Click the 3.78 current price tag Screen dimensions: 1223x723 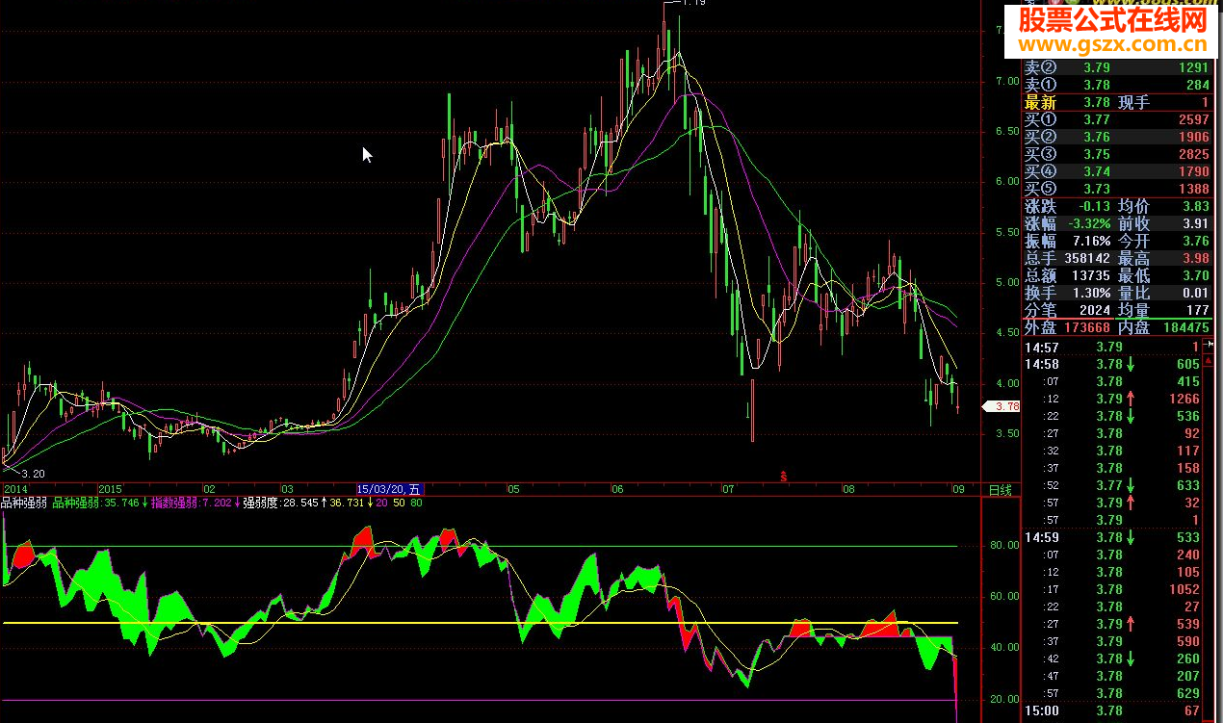tap(1001, 406)
